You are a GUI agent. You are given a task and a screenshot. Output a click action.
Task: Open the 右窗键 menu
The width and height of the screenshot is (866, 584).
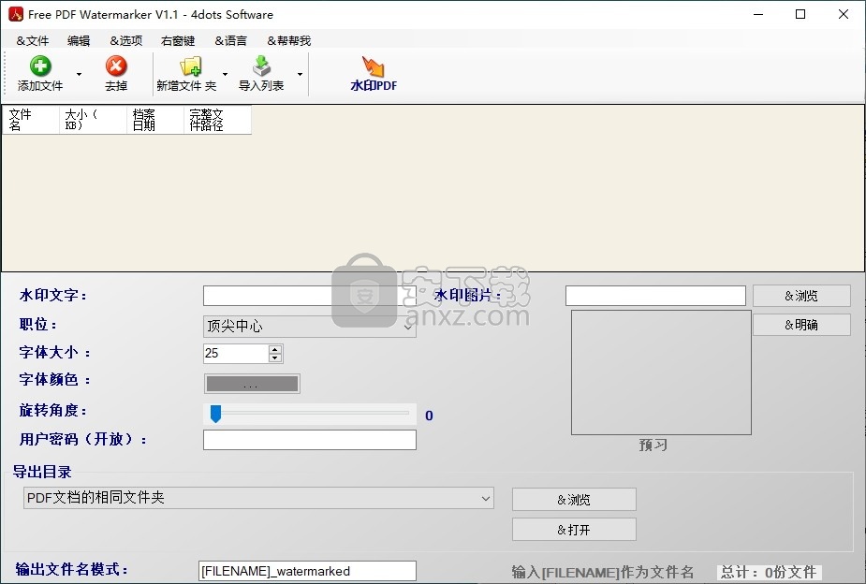[x=178, y=41]
